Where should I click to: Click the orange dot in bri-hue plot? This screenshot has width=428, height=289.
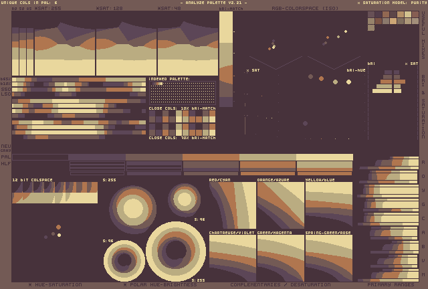(x=321, y=79)
